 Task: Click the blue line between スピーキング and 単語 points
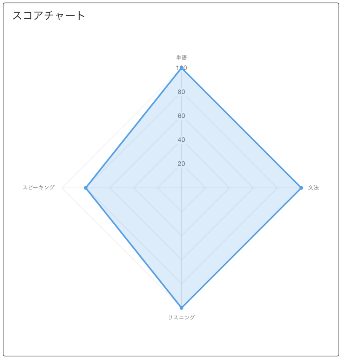pos(133,128)
